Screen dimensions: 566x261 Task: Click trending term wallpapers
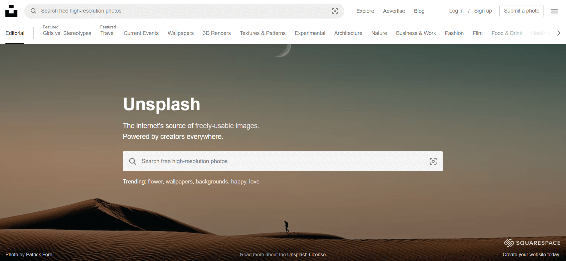pyautogui.click(x=179, y=182)
